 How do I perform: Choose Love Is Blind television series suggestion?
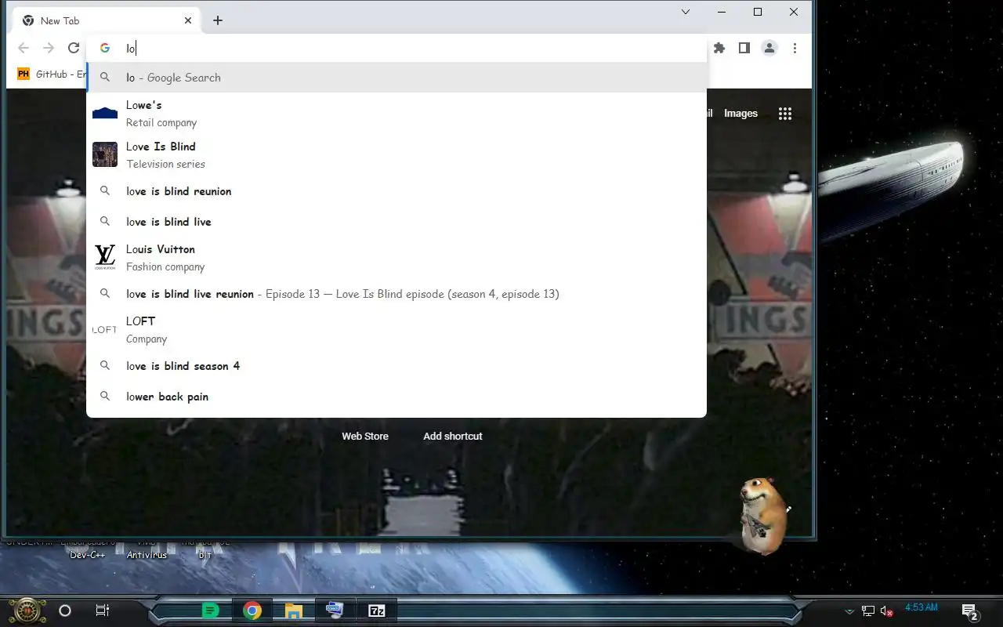click(396, 155)
